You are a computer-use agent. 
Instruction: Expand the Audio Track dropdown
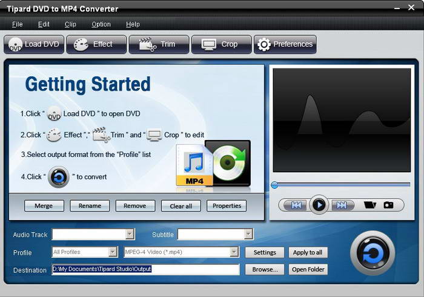pos(130,234)
